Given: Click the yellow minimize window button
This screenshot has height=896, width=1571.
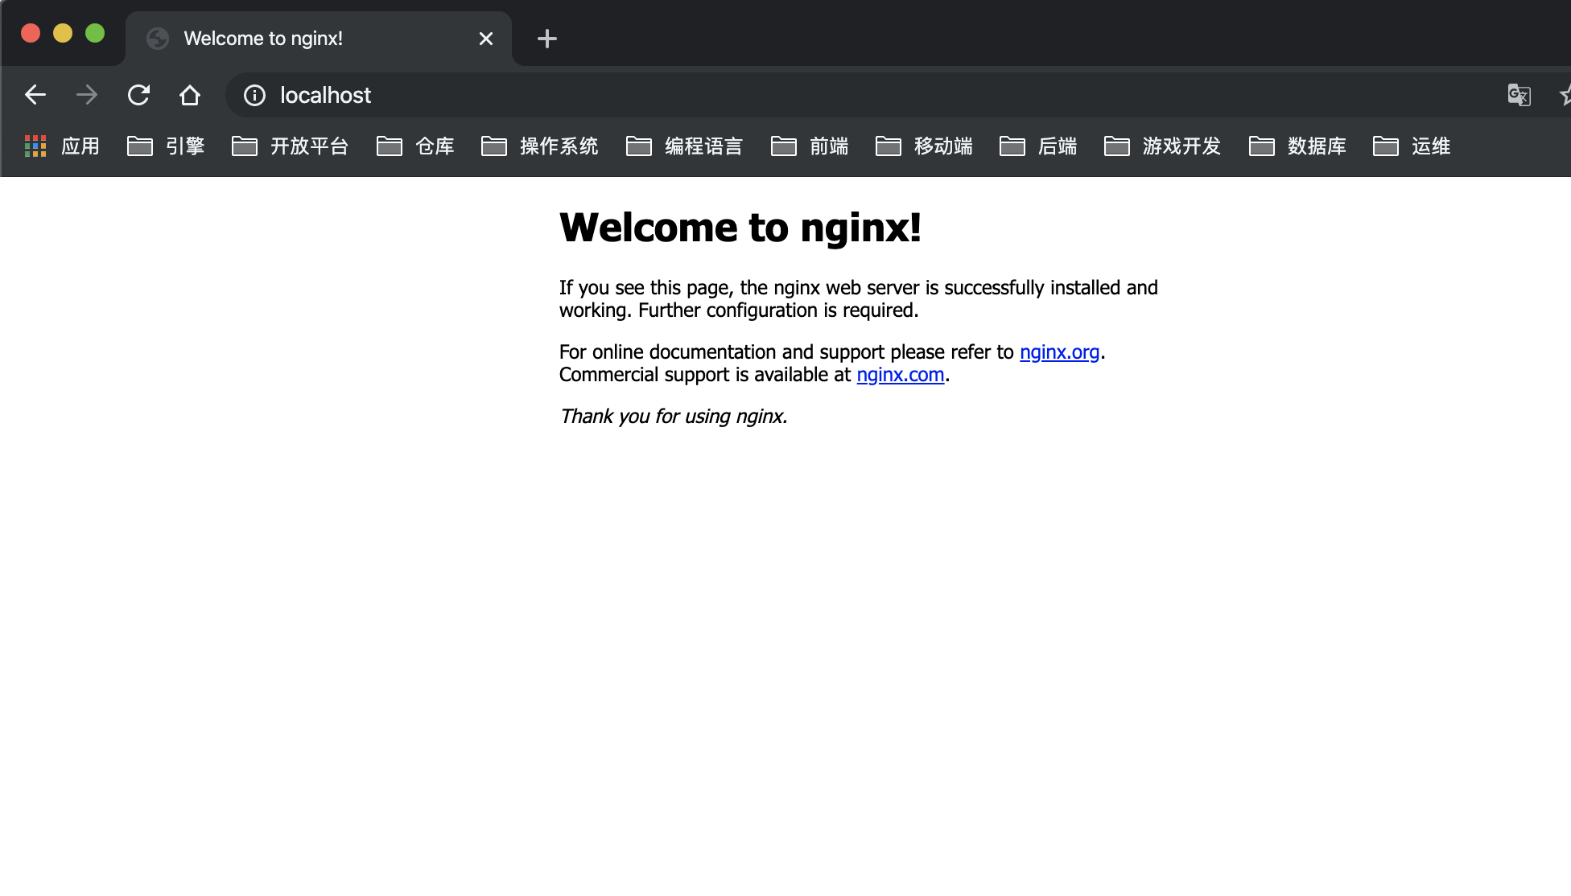Looking at the screenshot, I should [63, 33].
